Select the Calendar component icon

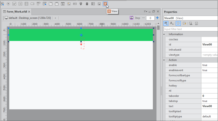point(63,4)
